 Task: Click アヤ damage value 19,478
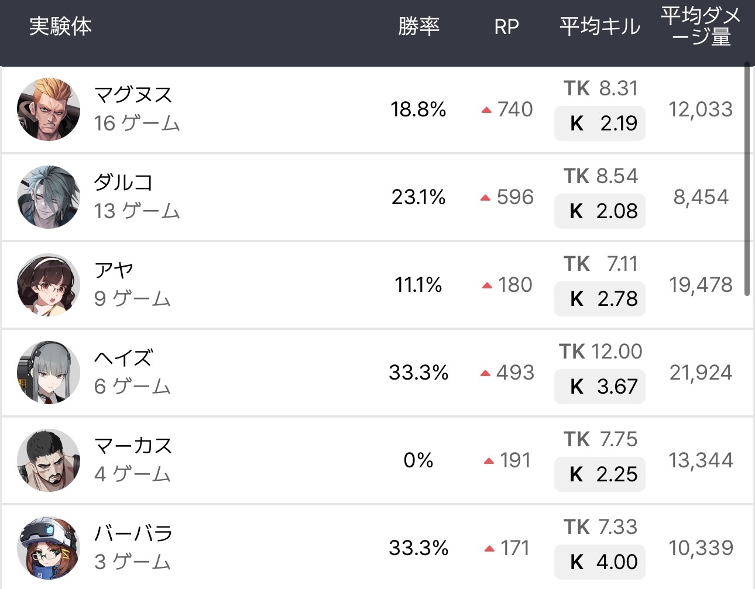701,285
